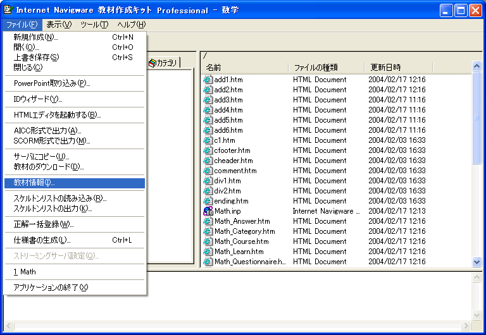Choose スケルトンリストの出力(K) entry
486x335 pixels.
tap(75, 209)
